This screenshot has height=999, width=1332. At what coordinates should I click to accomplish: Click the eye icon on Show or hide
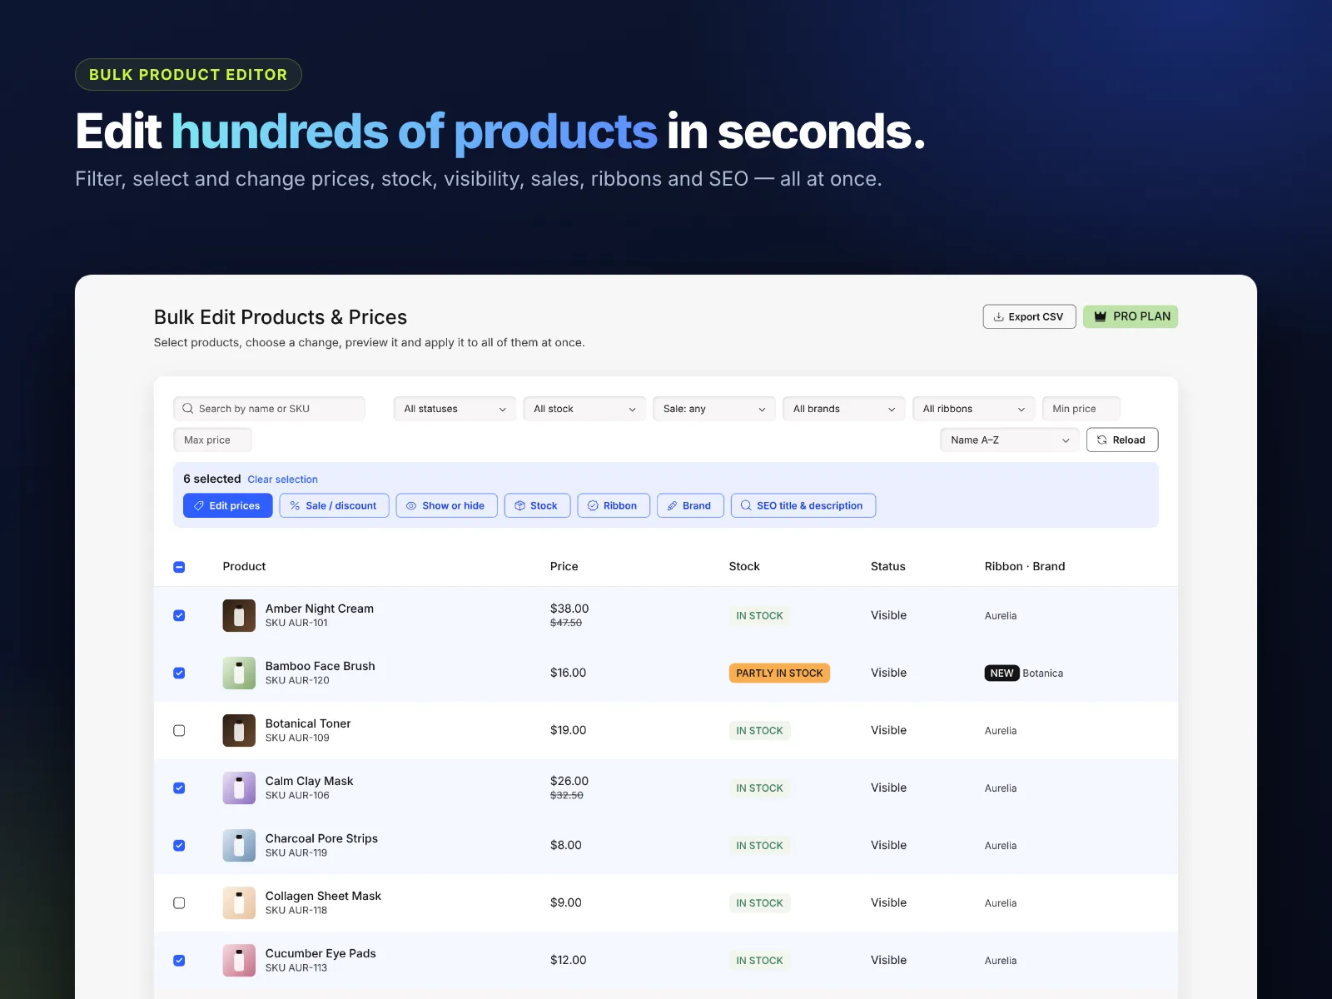pyautogui.click(x=411, y=505)
